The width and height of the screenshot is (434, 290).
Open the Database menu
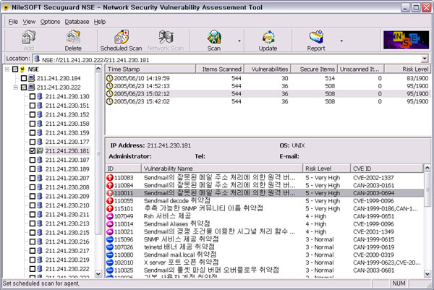click(x=77, y=22)
